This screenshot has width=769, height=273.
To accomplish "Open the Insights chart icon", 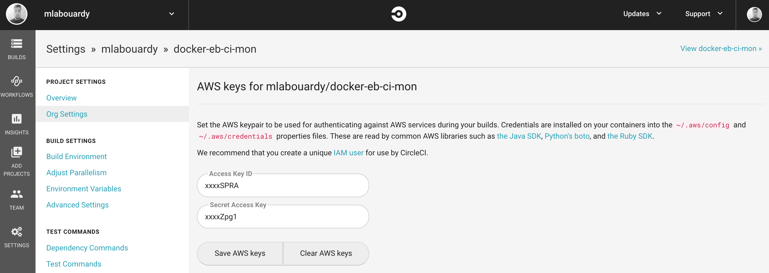I will point(17,118).
